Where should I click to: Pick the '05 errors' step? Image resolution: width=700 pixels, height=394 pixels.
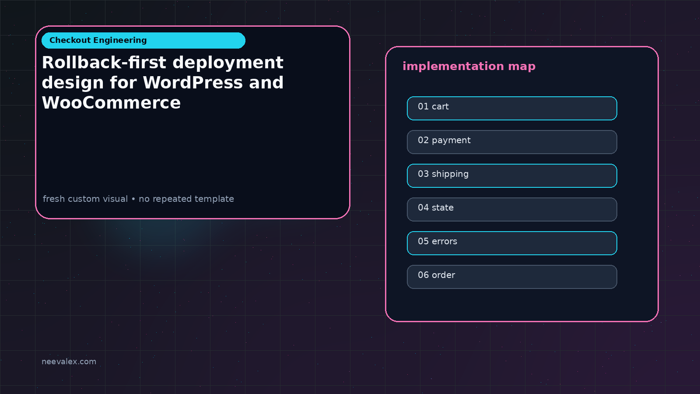point(512,243)
